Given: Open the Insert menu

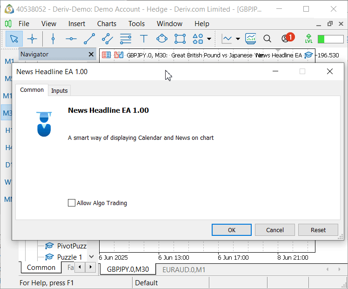Looking at the screenshot, I should coord(77,24).
